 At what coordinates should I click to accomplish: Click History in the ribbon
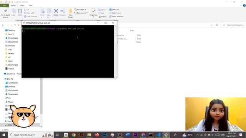click(103, 16)
